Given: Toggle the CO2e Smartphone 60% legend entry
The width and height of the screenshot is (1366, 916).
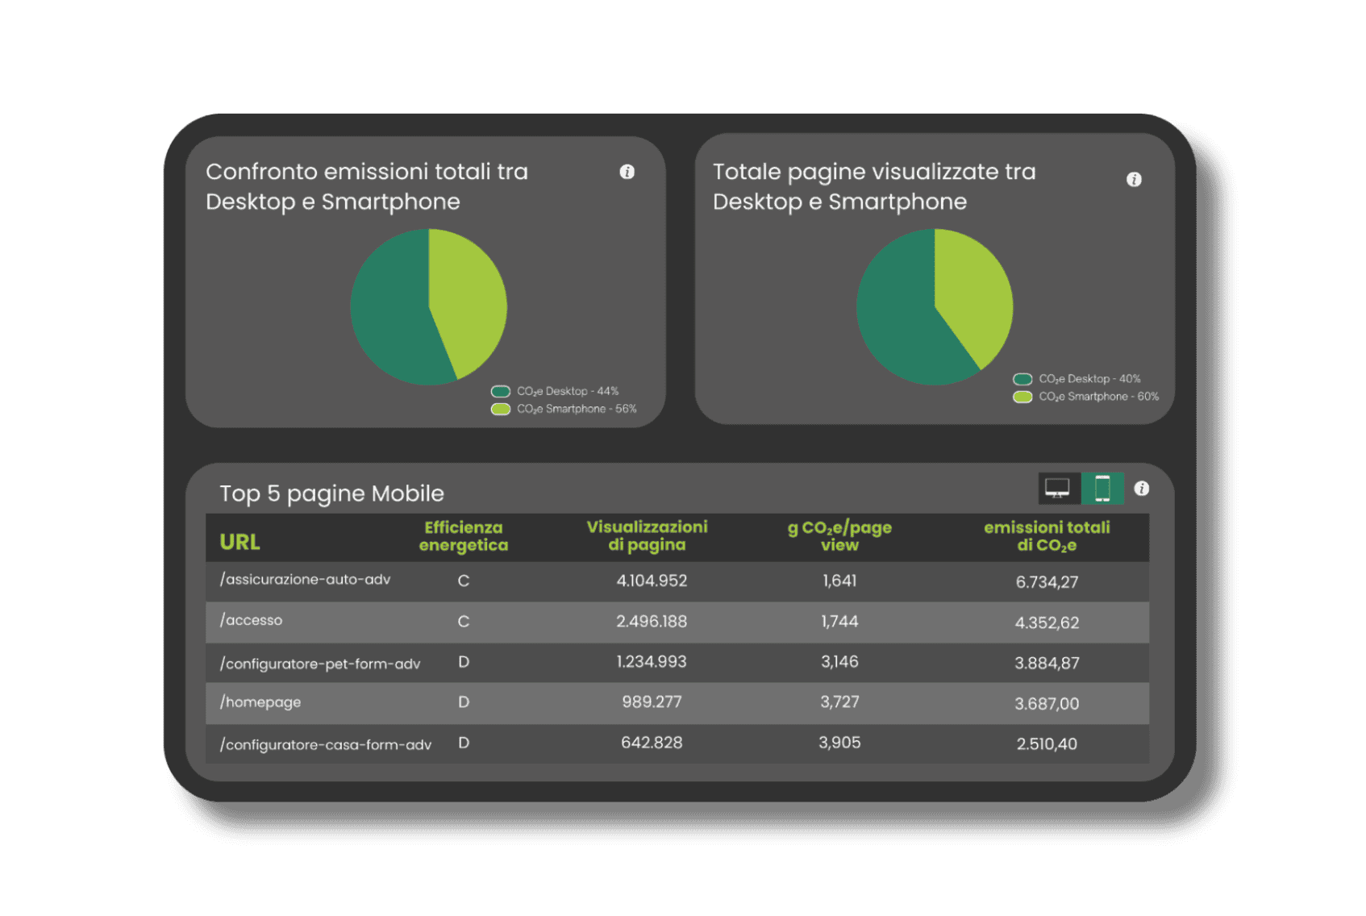Looking at the screenshot, I should pyautogui.click(x=1022, y=397).
